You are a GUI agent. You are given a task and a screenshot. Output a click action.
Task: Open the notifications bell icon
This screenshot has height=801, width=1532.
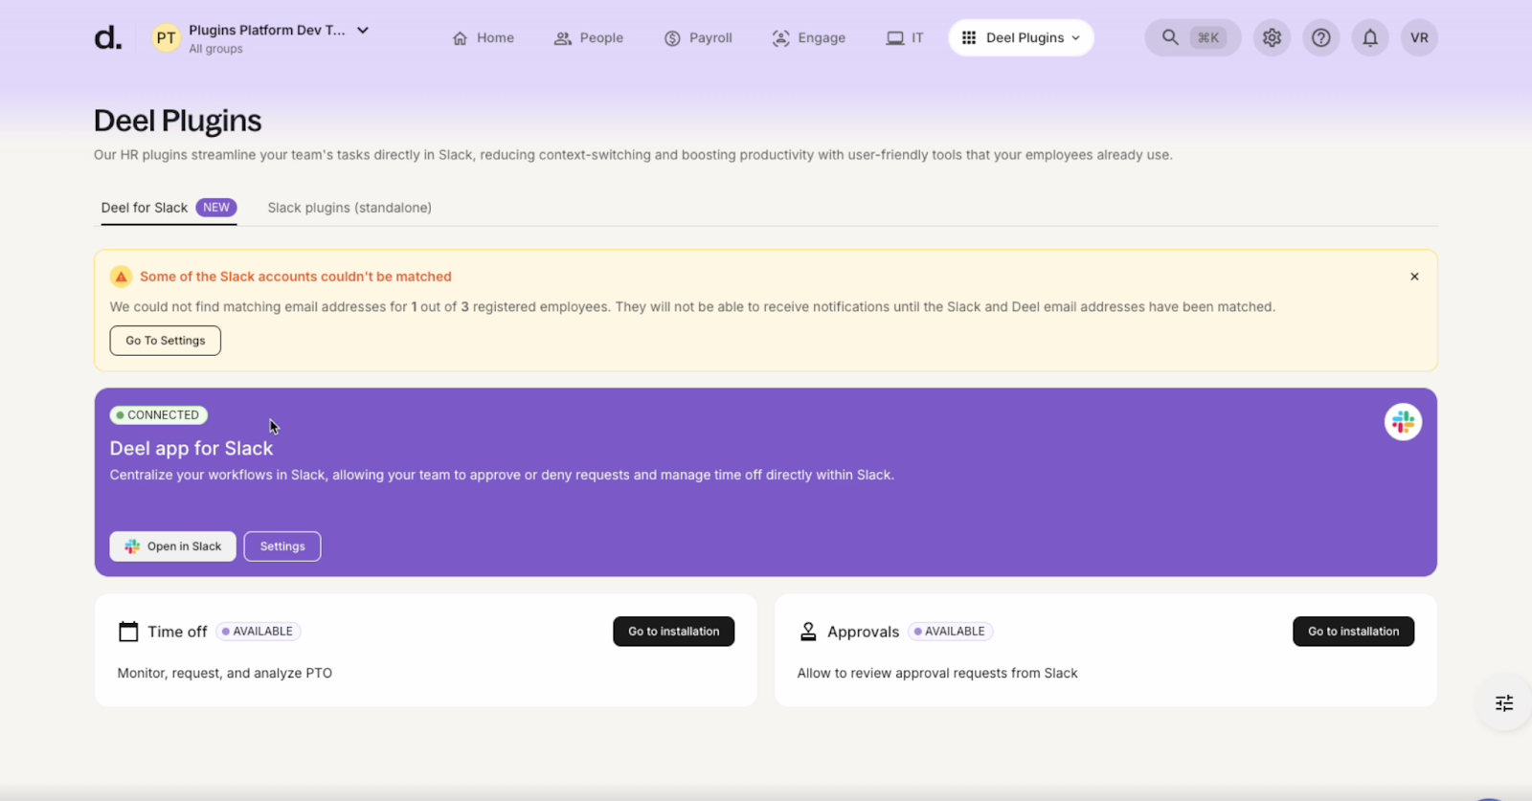tap(1370, 38)
